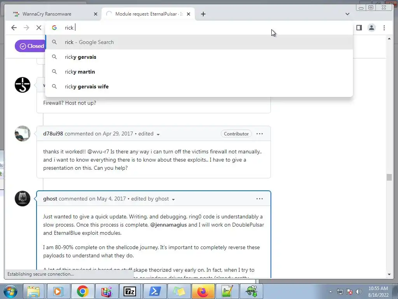The image size is (398, 299).
Task: Click the page scroll down arrow
Action: pyautogui.click(x=389, y=274)
